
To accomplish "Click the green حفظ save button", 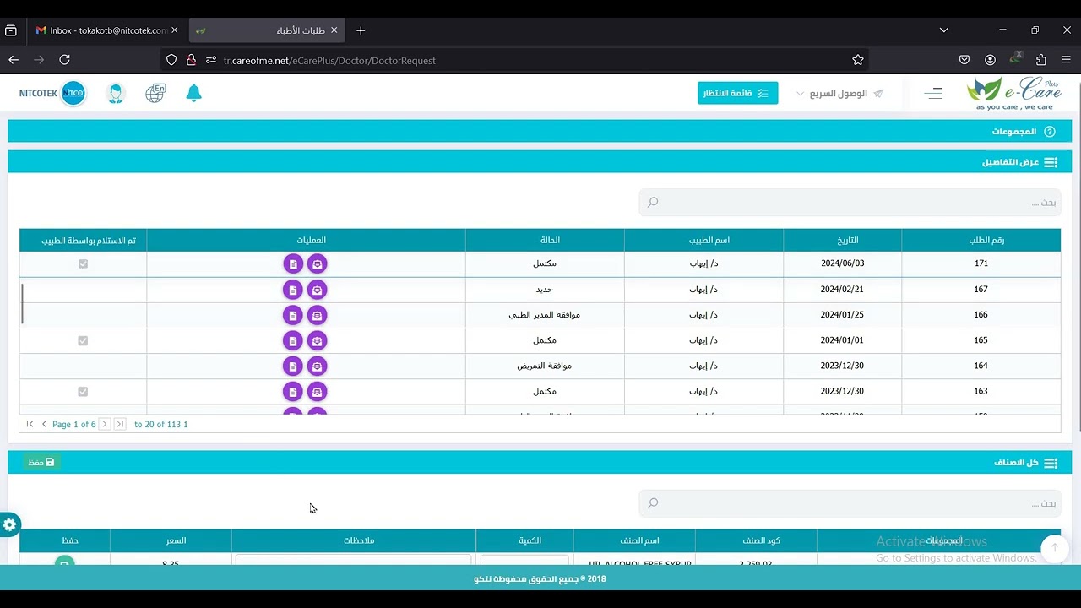I will pyautogui.click(x=41, y=462).
